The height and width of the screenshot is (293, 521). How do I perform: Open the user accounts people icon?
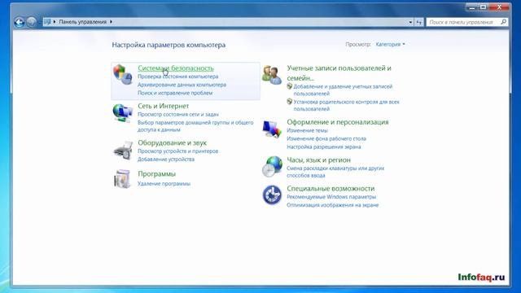pyautogui.click(x=271, y=75)
